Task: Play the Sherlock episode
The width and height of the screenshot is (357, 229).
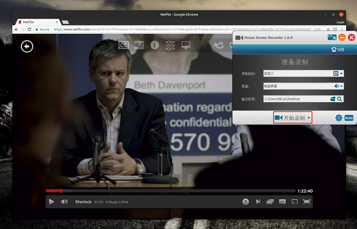Action: 52,202
